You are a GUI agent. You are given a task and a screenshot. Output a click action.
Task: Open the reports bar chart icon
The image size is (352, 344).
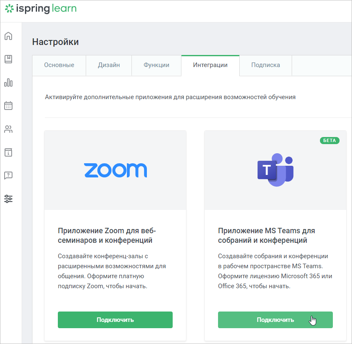(8, 82)
